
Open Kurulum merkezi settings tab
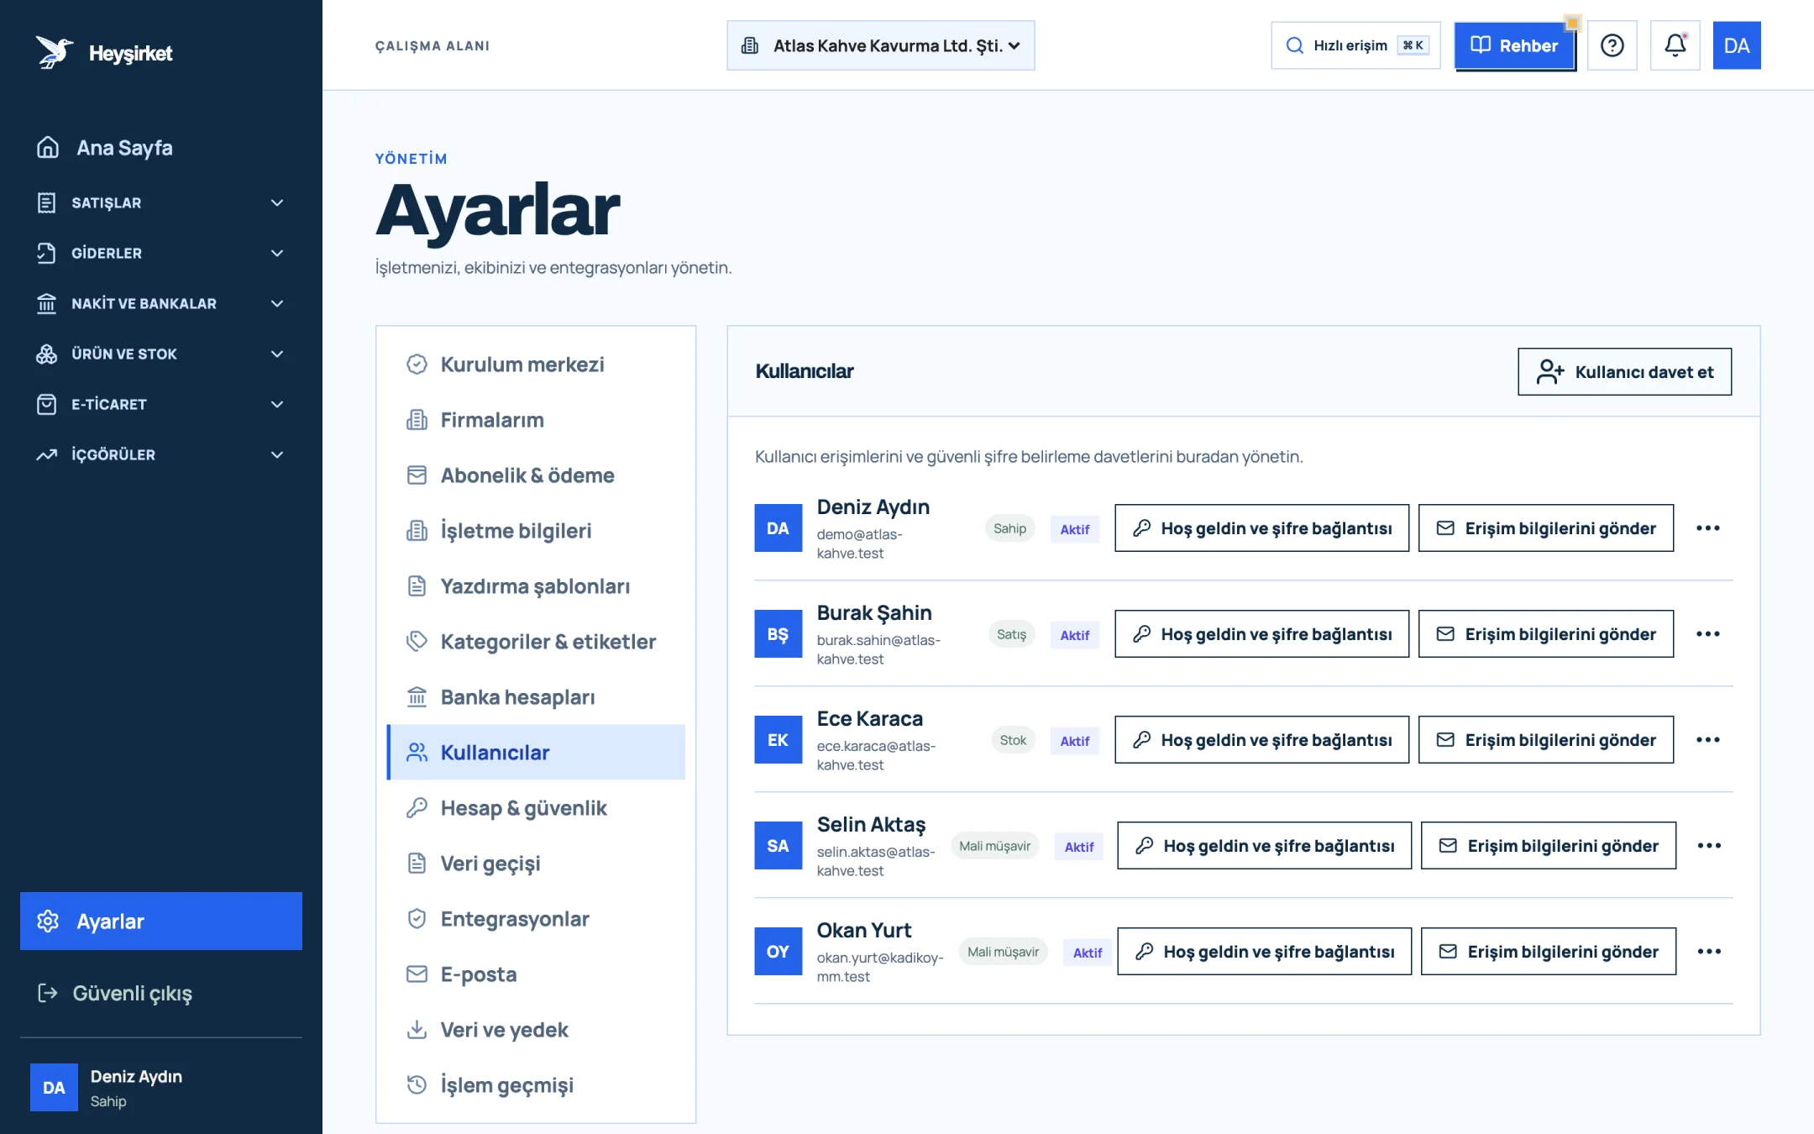[536, 365]
